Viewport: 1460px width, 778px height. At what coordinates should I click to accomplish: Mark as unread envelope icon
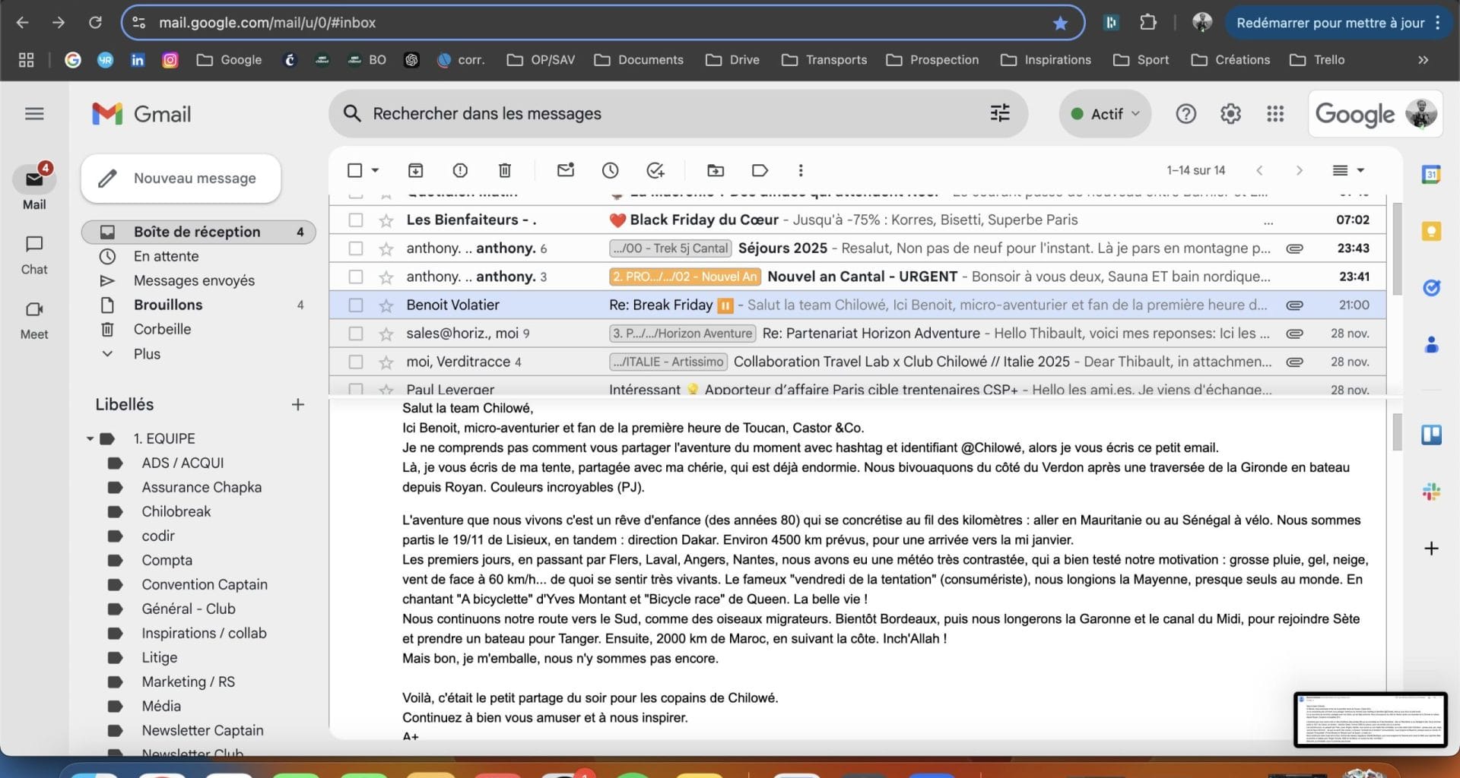click(566, 170)
